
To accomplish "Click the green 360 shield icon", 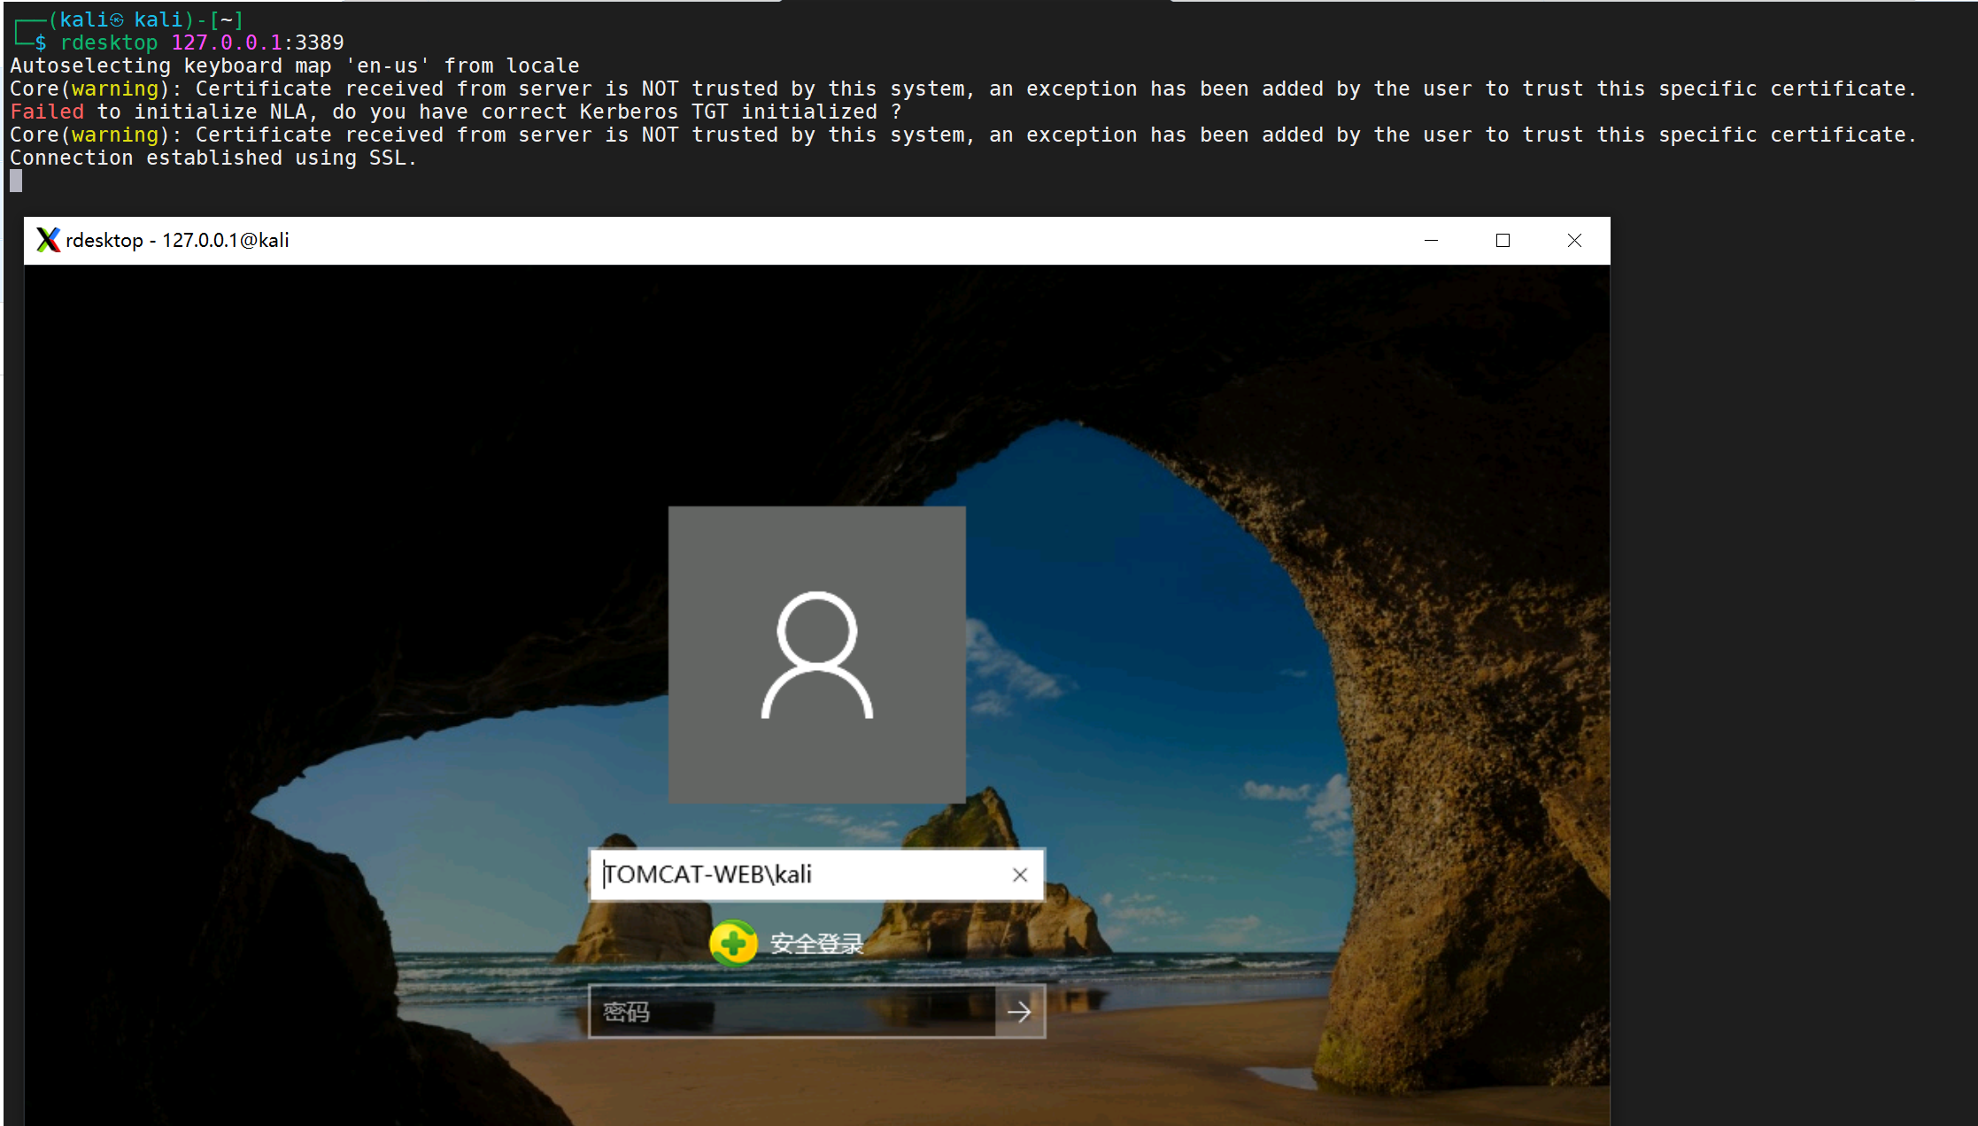I will pyautogui.click(x=733, y=943).
